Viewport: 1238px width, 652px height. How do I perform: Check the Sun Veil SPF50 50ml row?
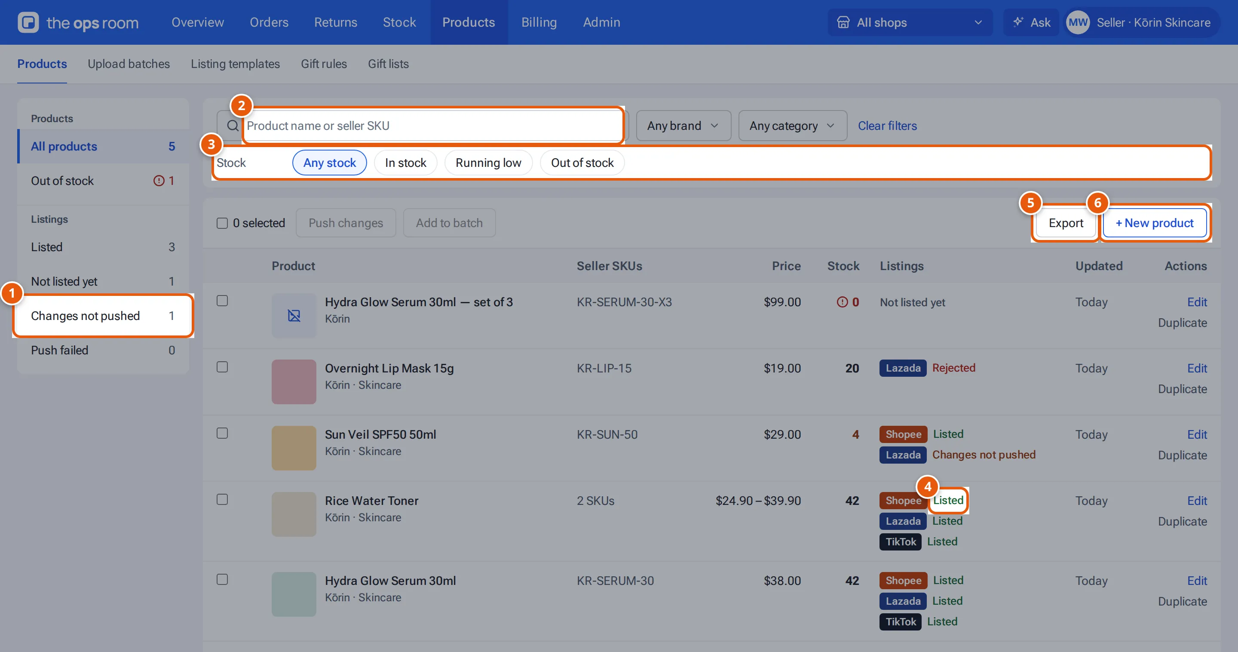coord(222,433)
